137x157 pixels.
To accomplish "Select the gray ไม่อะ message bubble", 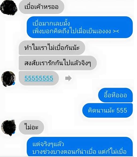I will coord(31,127).
